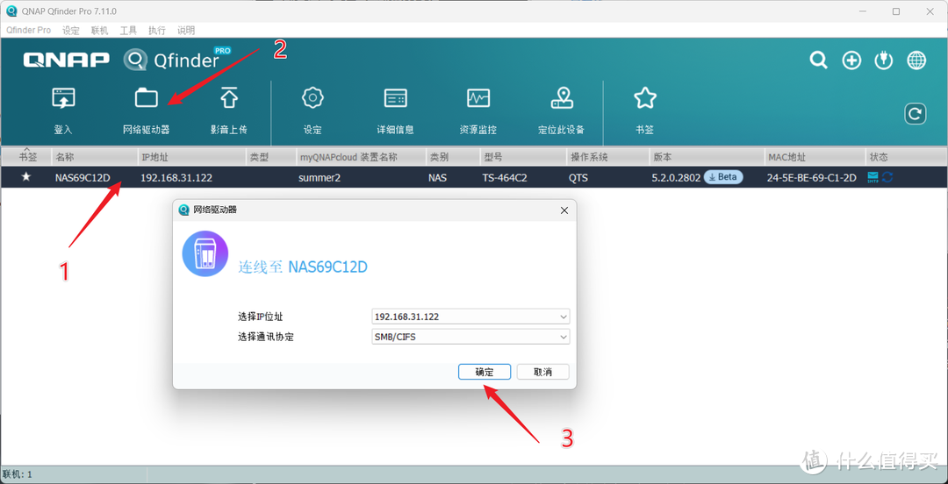Click the Login (登入) toolbar icon

point(62,98)
